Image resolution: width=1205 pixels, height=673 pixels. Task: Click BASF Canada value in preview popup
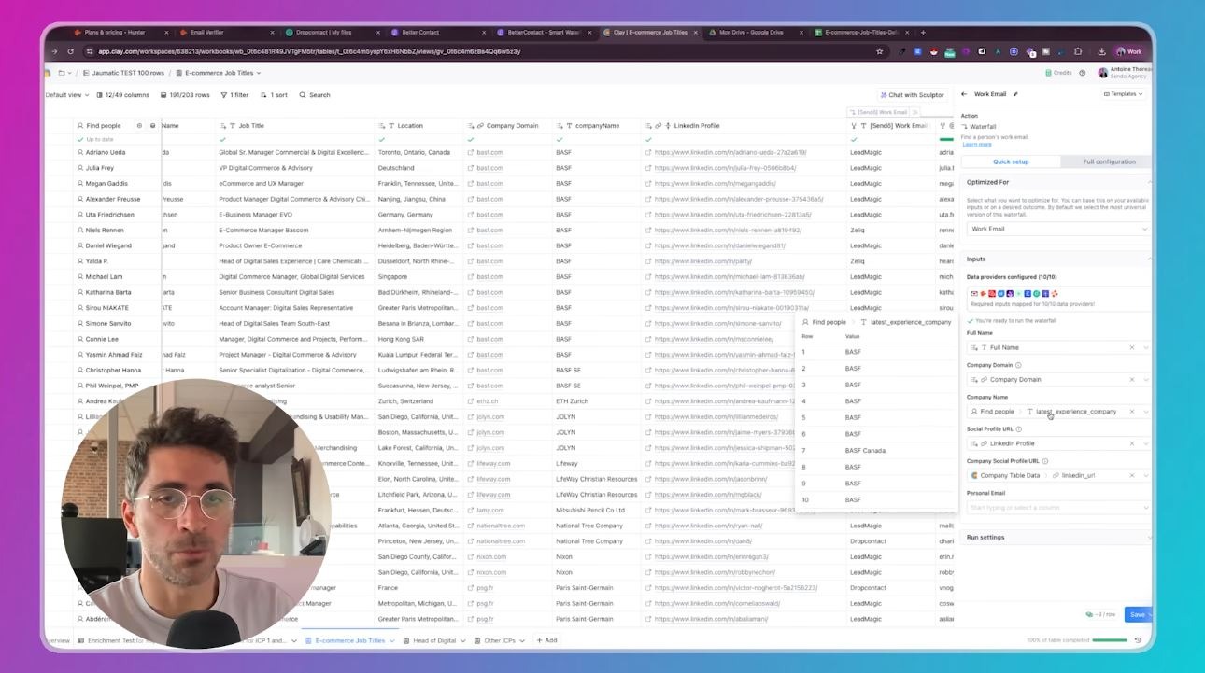point(864,451)
